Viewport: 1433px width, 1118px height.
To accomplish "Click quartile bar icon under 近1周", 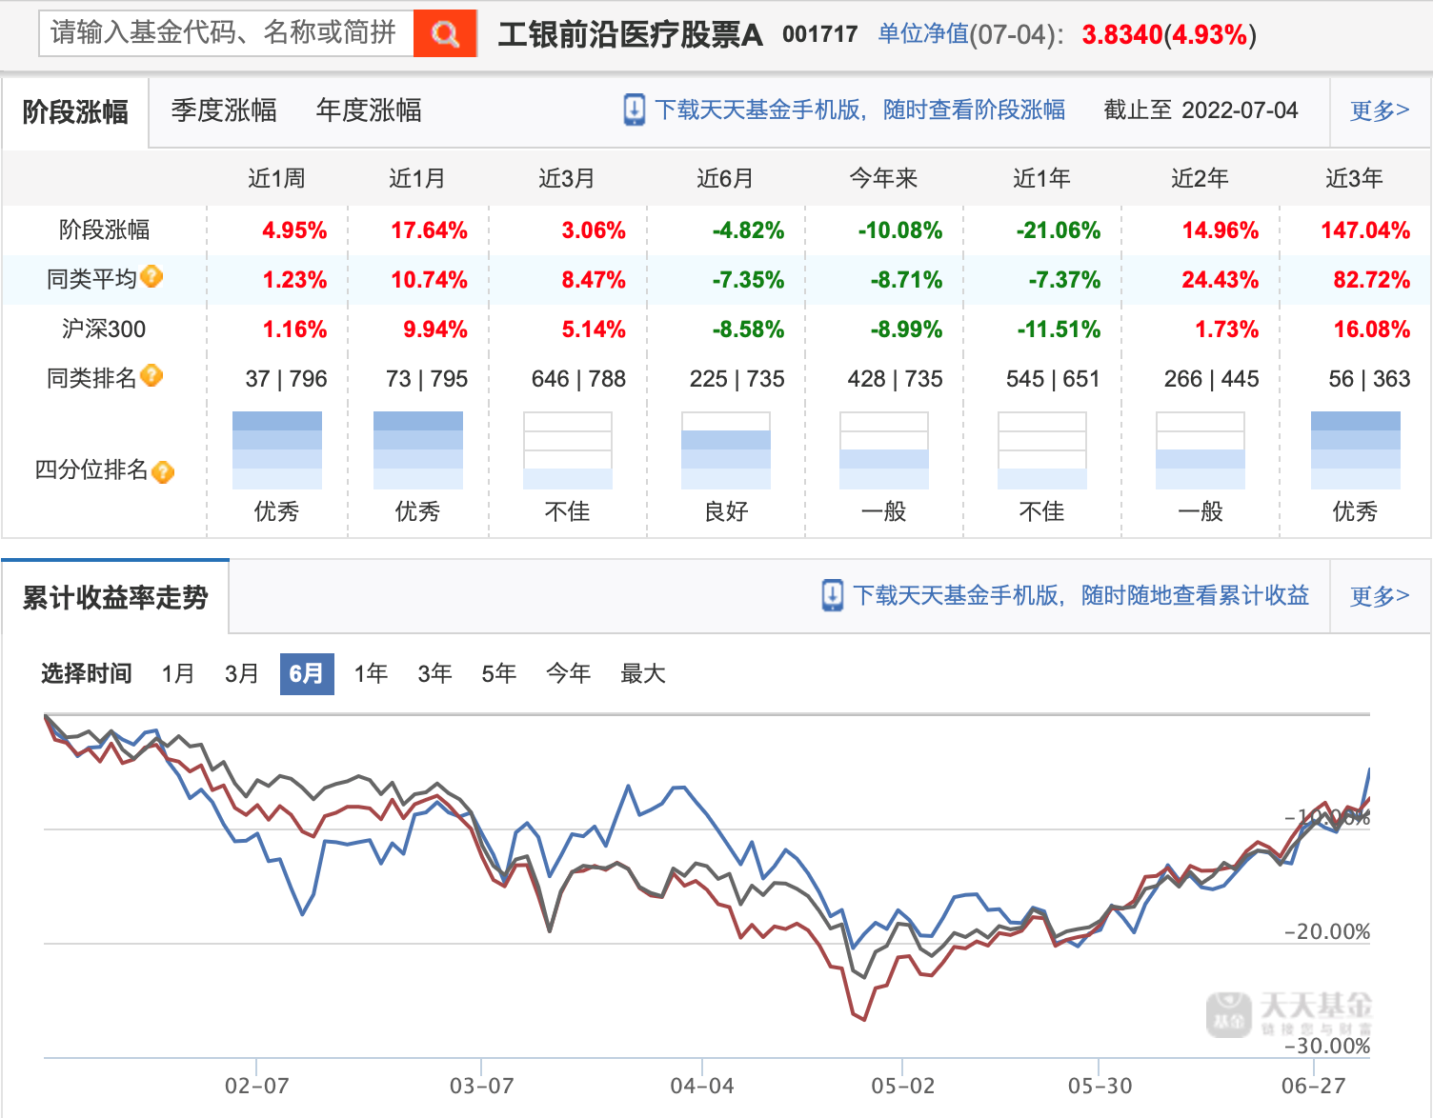I will (277, 450).
